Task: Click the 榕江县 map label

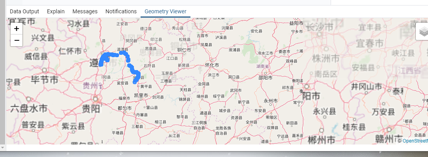Action: click(160, 122)
